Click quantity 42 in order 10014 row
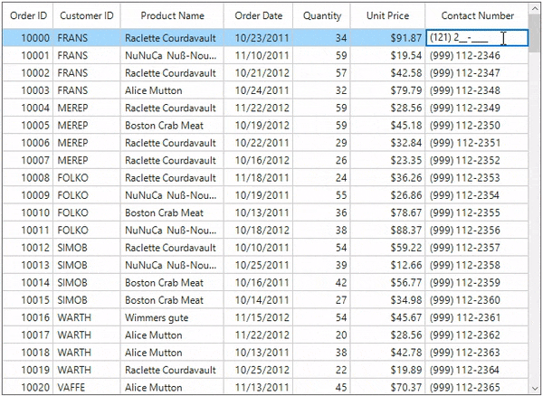Screen dimensions: 543x396 pos(321,283)
